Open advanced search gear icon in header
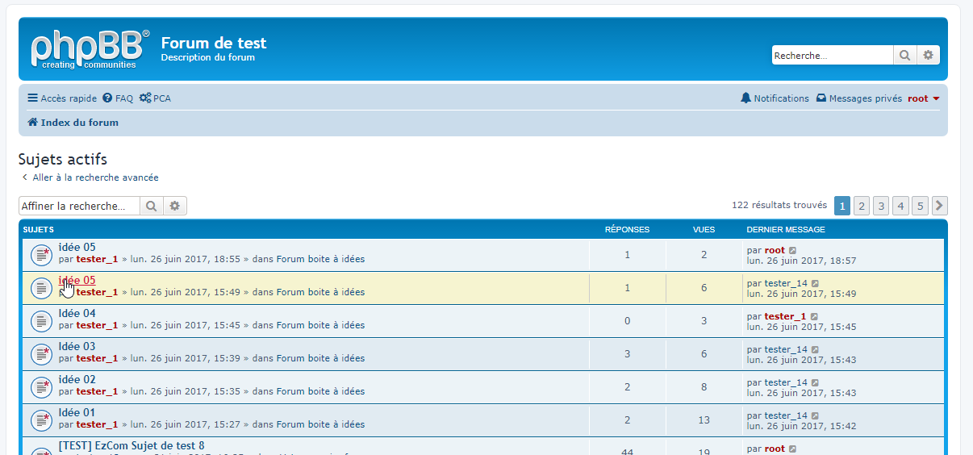 928,56
